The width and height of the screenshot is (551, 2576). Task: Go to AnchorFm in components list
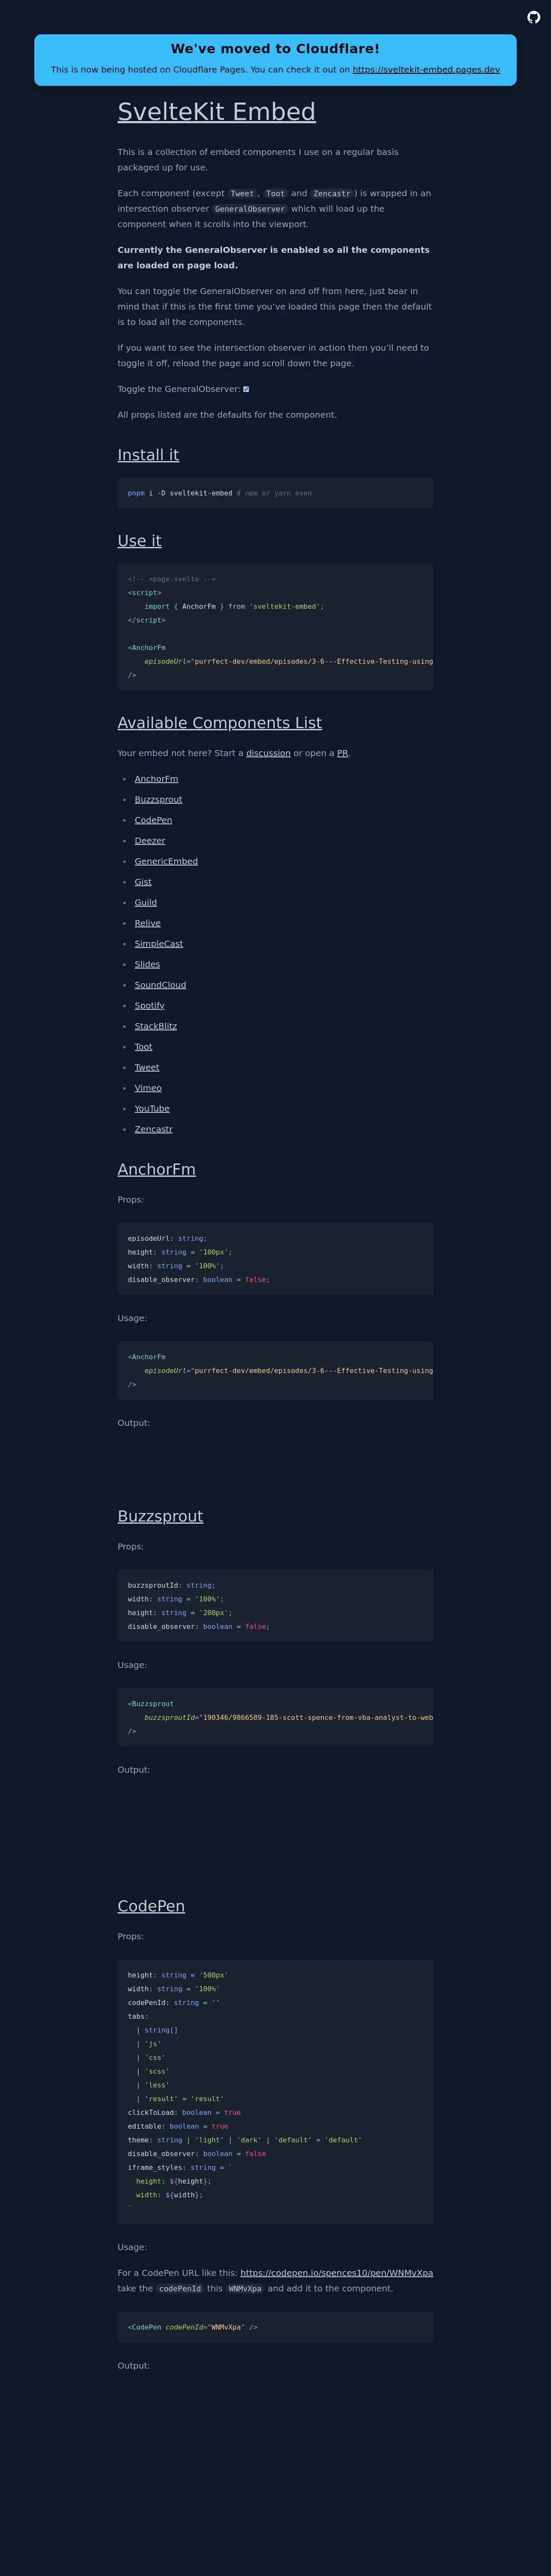coord(156,779)
